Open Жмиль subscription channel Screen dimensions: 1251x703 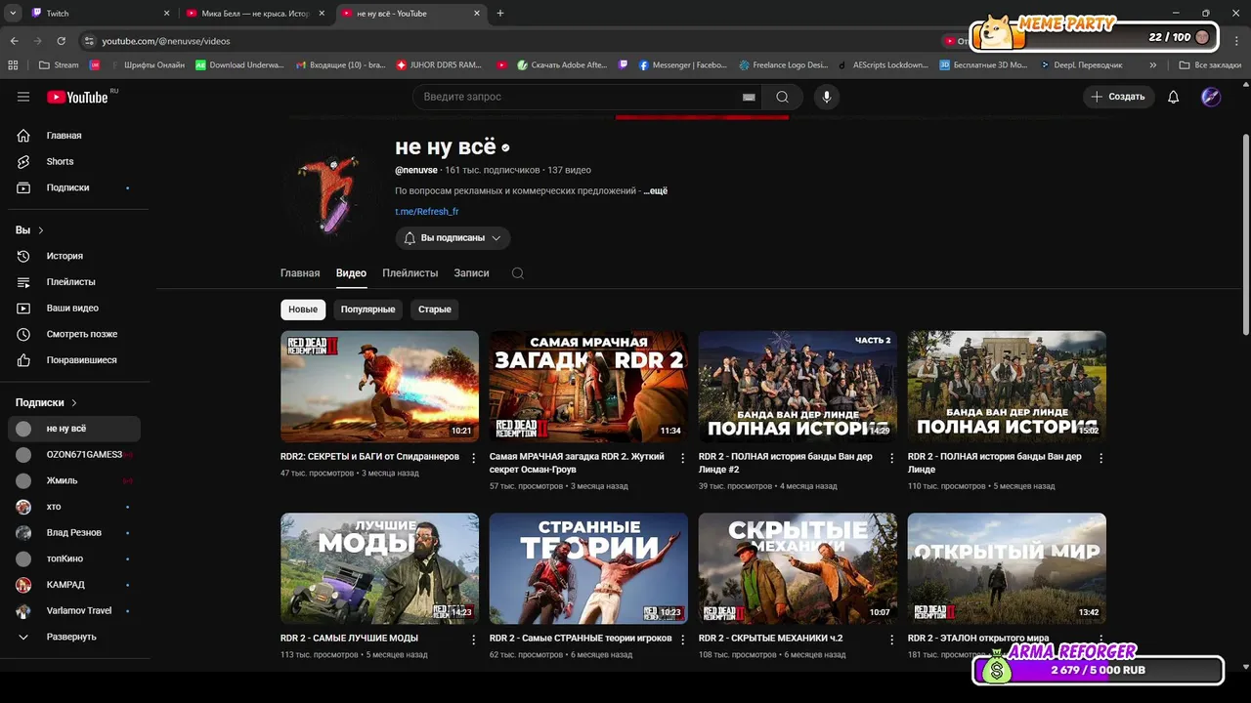pos(74,480)
